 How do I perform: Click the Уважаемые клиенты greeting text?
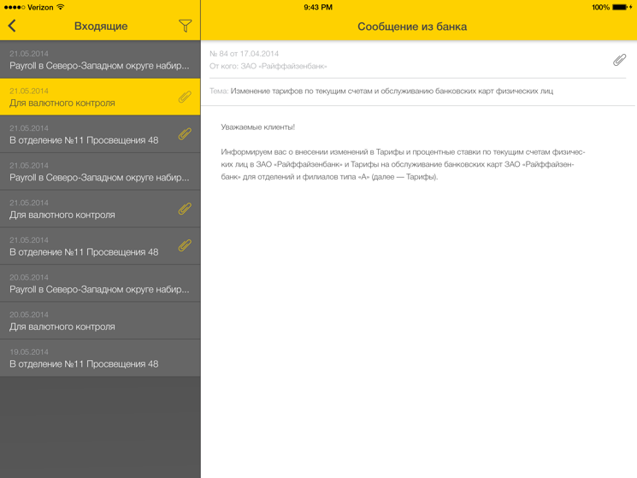click(x=258, y=127)
